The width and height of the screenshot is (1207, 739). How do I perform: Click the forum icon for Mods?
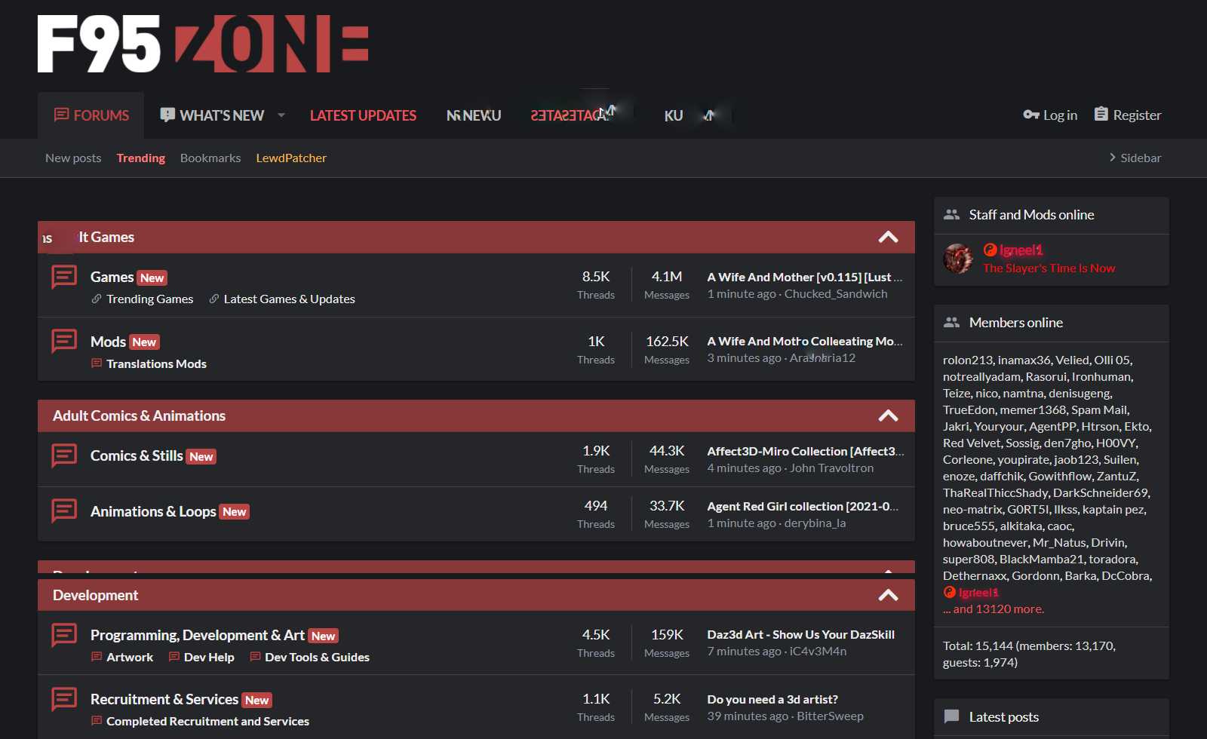[x=64, y=342]
